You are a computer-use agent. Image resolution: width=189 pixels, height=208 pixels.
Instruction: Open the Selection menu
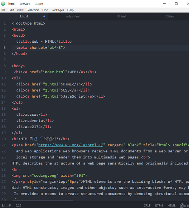coord(33,10)
